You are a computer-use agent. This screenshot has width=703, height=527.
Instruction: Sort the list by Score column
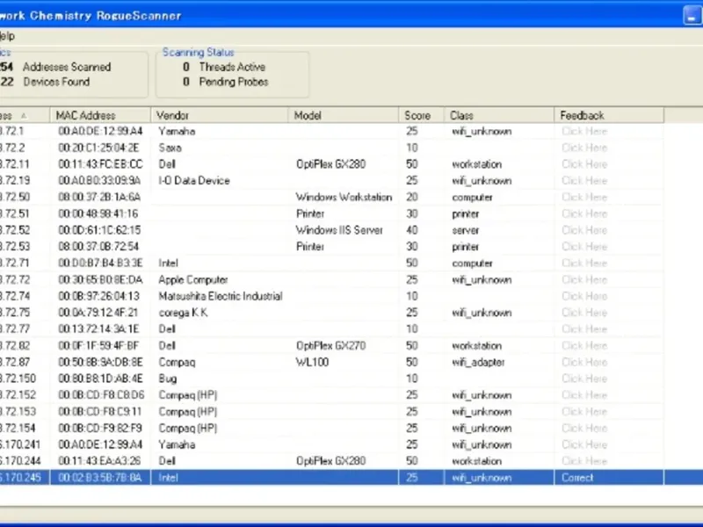pyautogui.click(x=422, y=115)
